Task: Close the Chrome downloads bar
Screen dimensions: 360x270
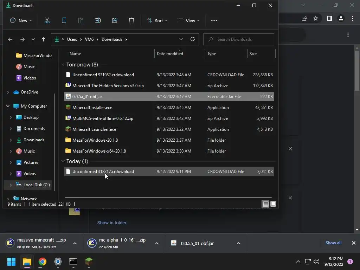Action: pos(354,243)
